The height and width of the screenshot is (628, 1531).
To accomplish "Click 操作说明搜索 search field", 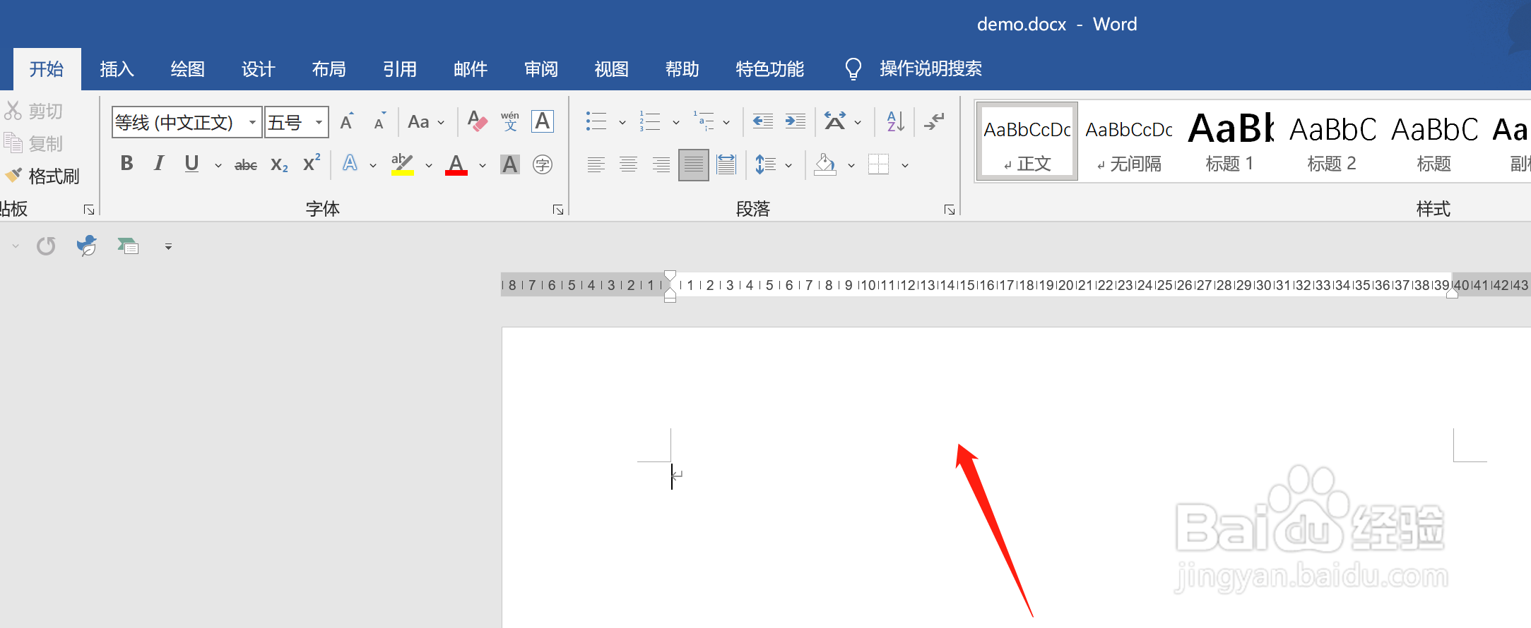I will coord(930,69).
